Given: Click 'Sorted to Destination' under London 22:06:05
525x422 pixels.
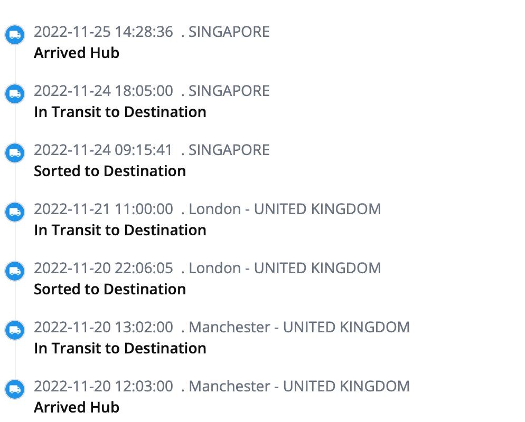Looking at the screenshot, I should point(110,289).
